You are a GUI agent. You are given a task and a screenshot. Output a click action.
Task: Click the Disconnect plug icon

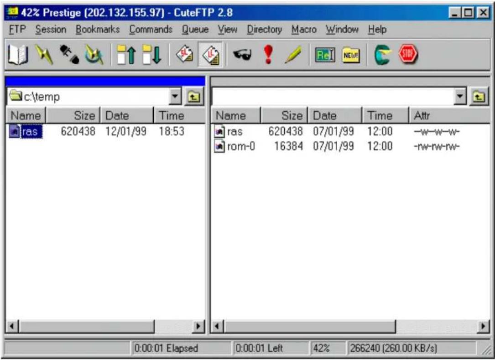pos(69,55)
